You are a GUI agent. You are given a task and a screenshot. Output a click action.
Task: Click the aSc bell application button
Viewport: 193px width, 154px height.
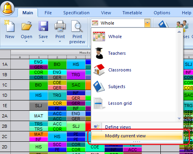pos(8,8)
